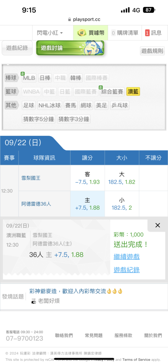View the 遊戲規則 page

click(152, 51)
